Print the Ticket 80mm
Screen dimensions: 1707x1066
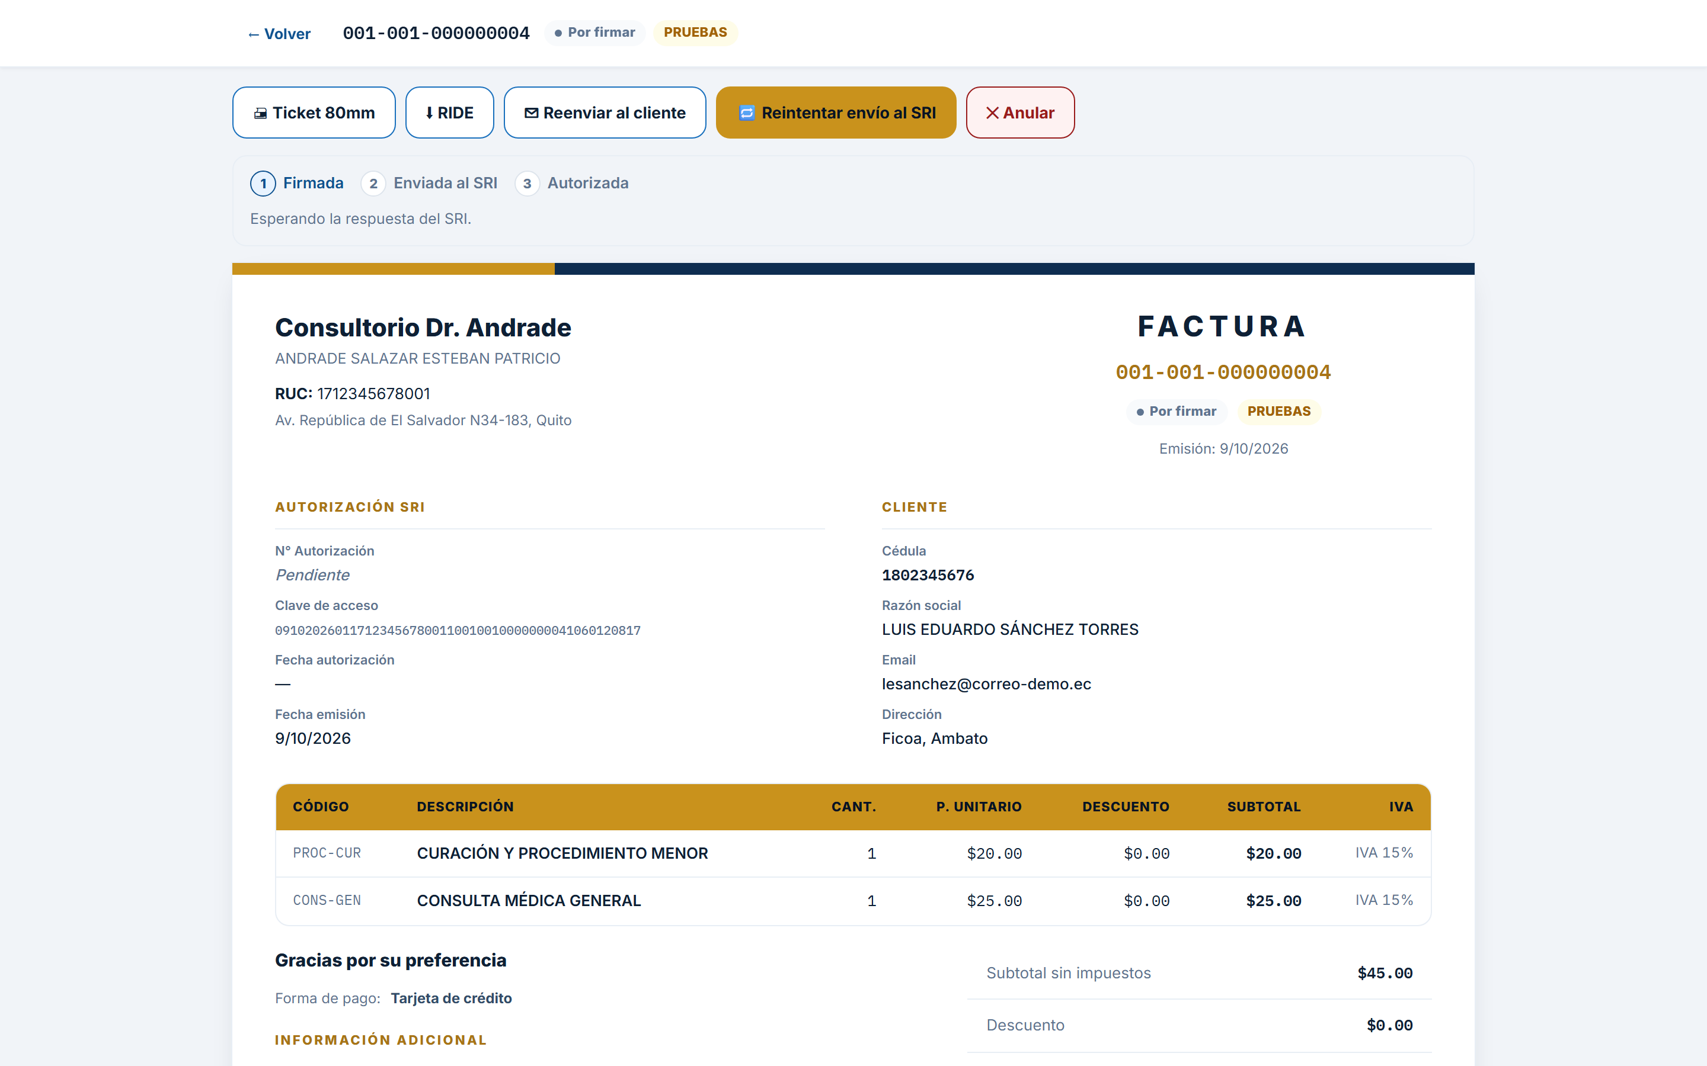pyautogui.click(x=314, y=113)
